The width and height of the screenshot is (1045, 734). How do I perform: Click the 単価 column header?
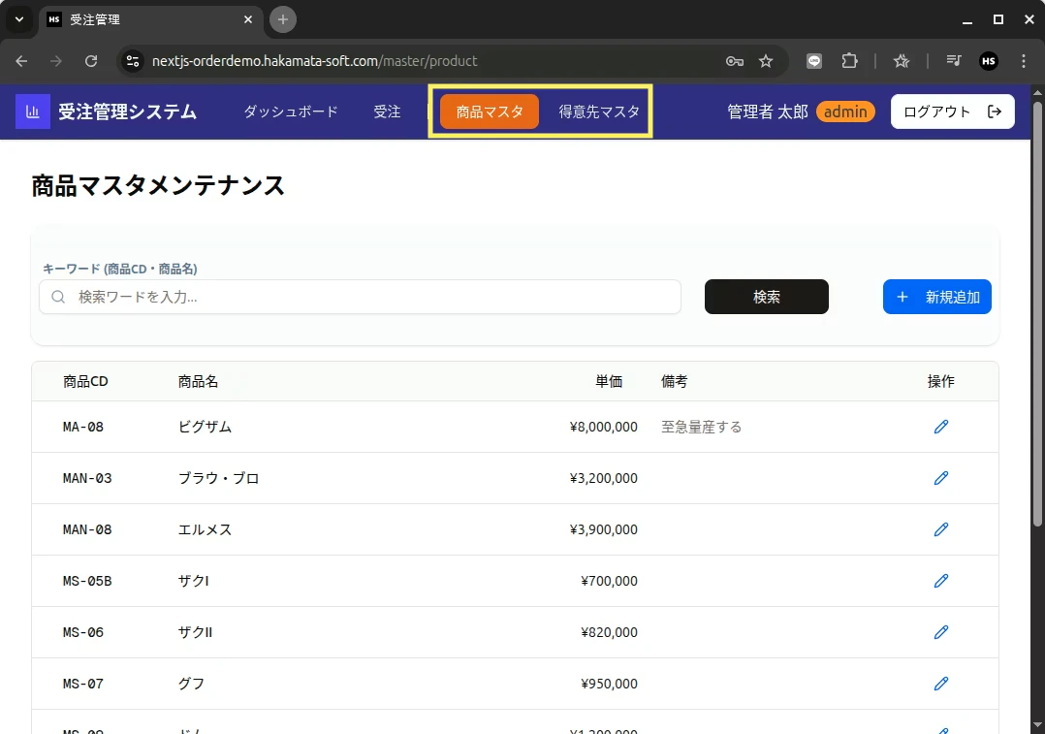click(x=609, y=381)
